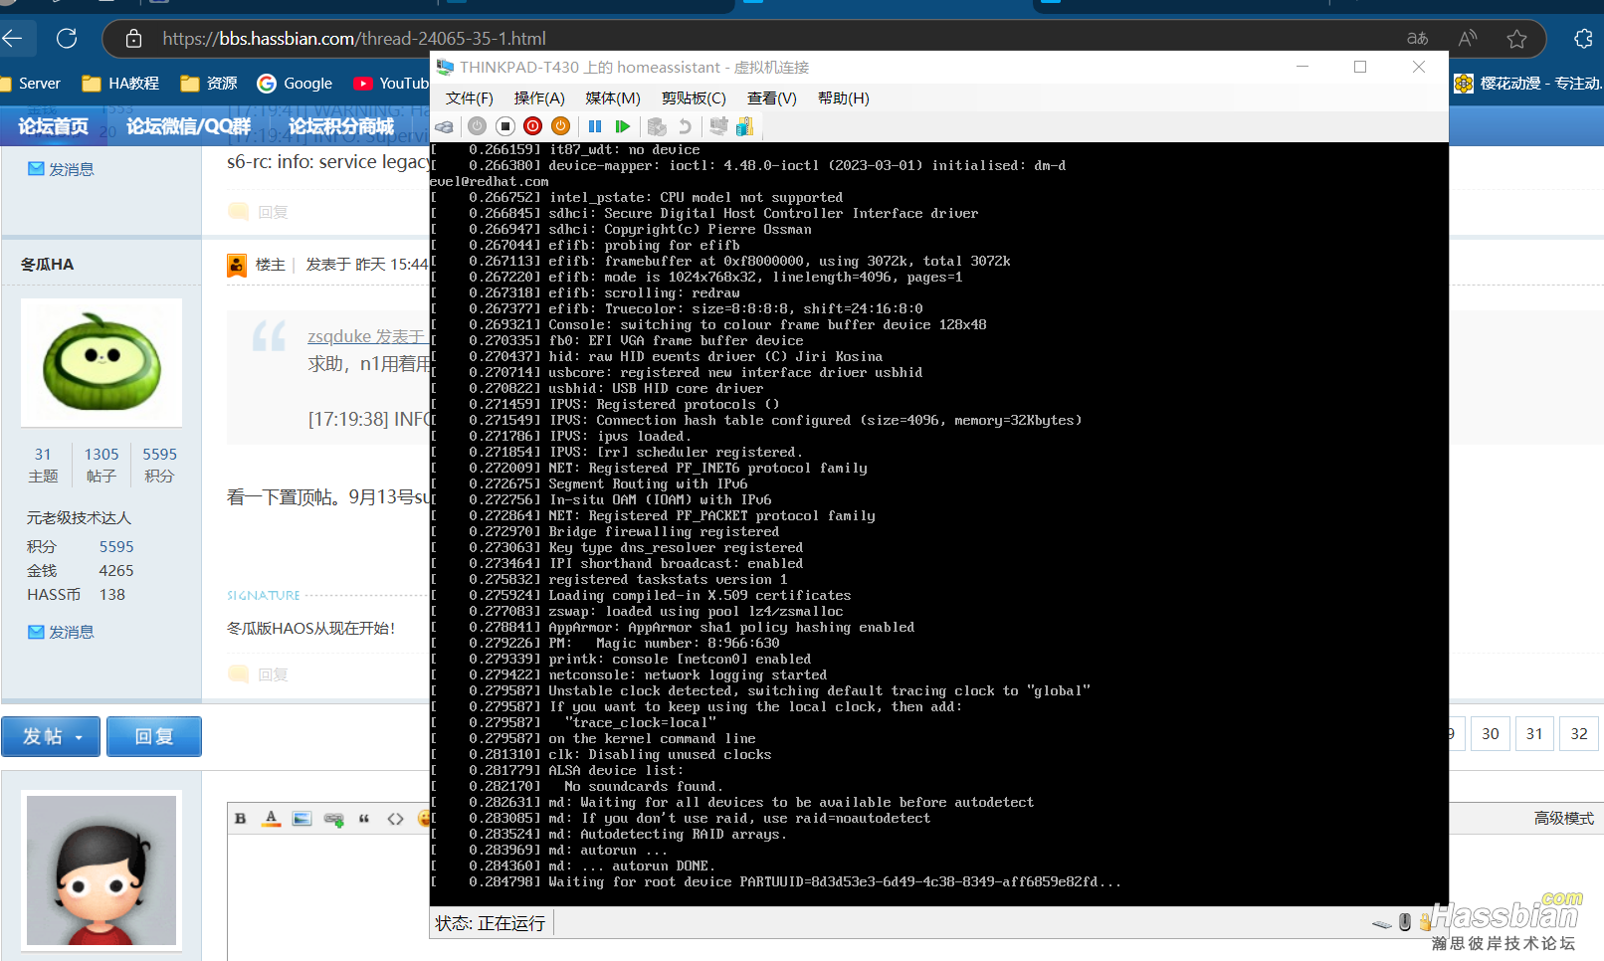
Task: Click the Checkpoint icon in VM toolbar
Action: coord(657,126)
